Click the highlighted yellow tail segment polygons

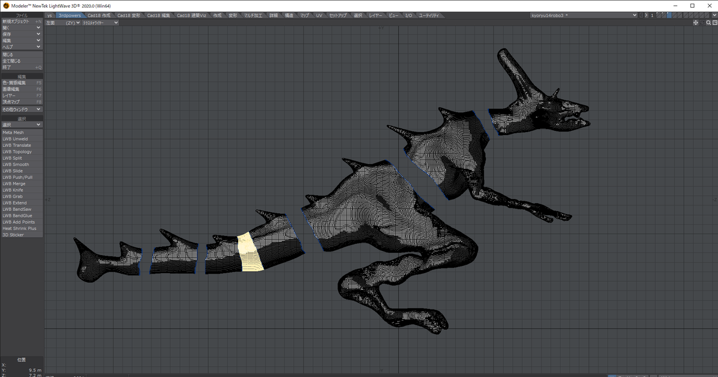250,252
